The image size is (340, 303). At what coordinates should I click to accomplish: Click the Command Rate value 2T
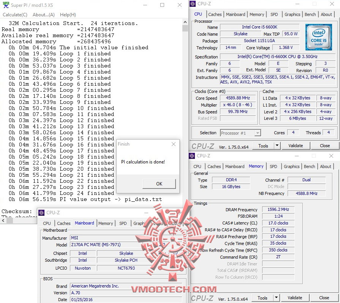pos(278,257)
